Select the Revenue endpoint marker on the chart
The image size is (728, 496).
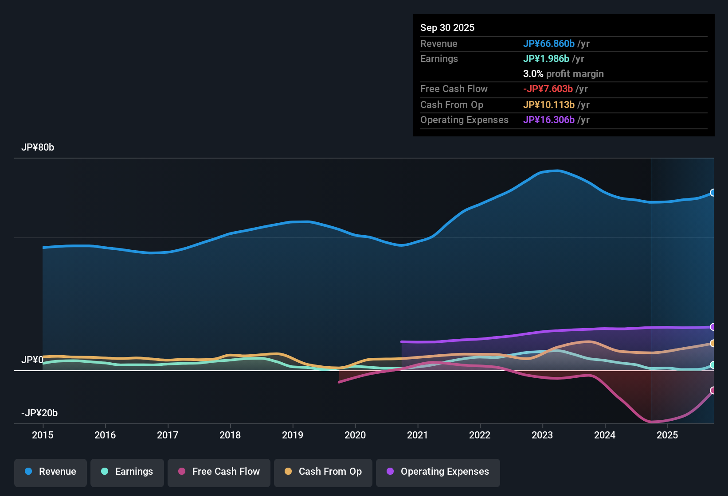click(x=713, y=192)
